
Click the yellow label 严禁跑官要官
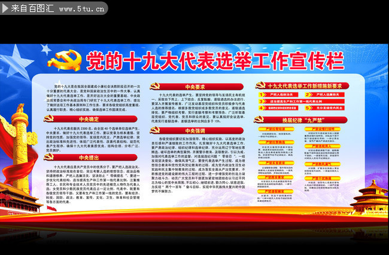point(275,177)
